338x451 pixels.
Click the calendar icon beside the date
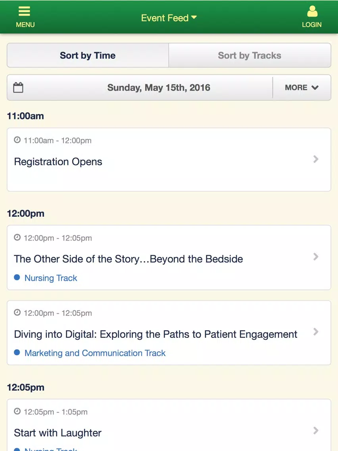tap(18, 87)
